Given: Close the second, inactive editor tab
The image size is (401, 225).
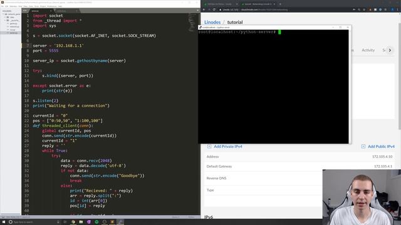Looking at the screenshot, I should pyautogui.click(x=76, y=11).
